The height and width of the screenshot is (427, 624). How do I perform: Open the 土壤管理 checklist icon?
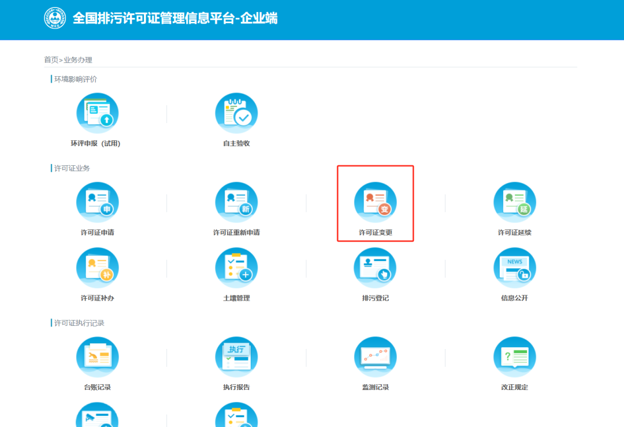[x=236, y=269]
